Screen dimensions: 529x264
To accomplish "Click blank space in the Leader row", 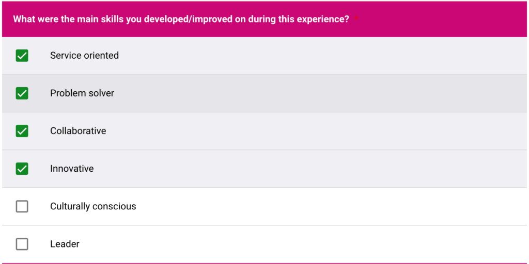I will [310, 244].
